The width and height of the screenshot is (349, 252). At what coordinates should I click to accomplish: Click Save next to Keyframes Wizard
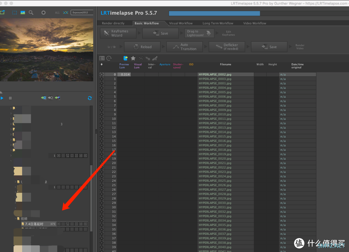pyautogui.click(x=161, y=33)
